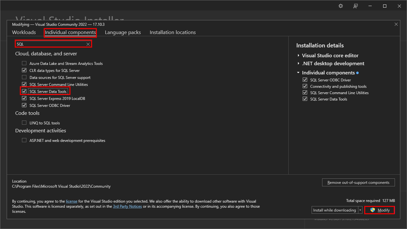The height and width of the screenshot is (229, 407).
Task: Toggle SQL Server ODBC Driver checkbox in the component list
Action: click(24, 105)
